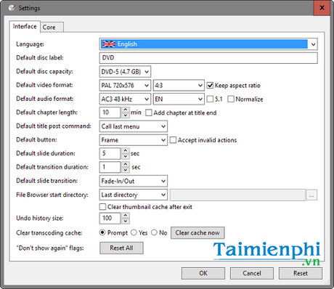Click the UK flag icon in Language
The width and height of the screenshot is (334, 289).
pyautogui.click(x=109, y=44)
